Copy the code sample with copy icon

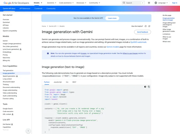[149, 87]
